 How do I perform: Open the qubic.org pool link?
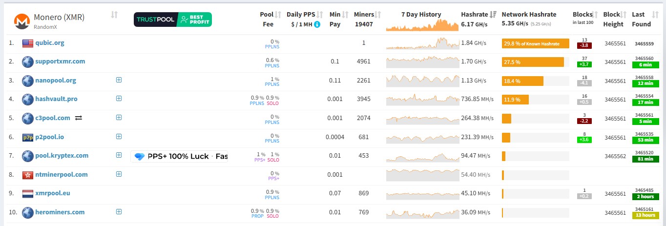(50, 43)
